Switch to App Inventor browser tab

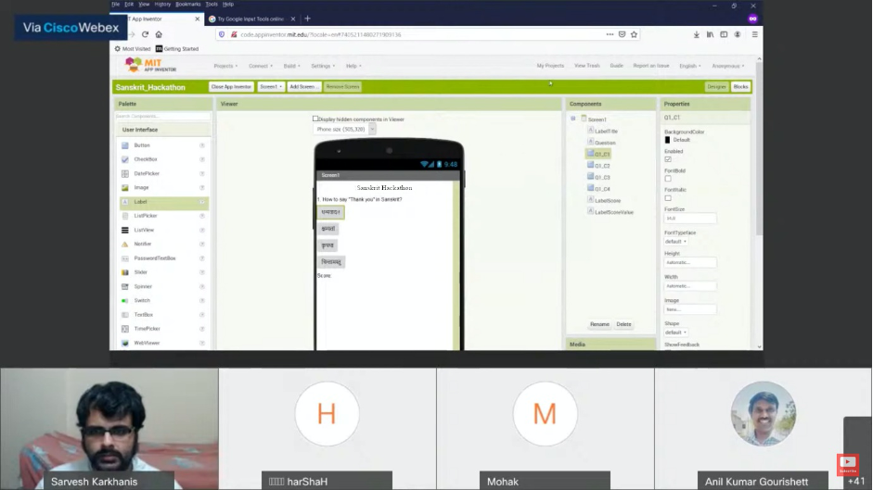point(156,19)
